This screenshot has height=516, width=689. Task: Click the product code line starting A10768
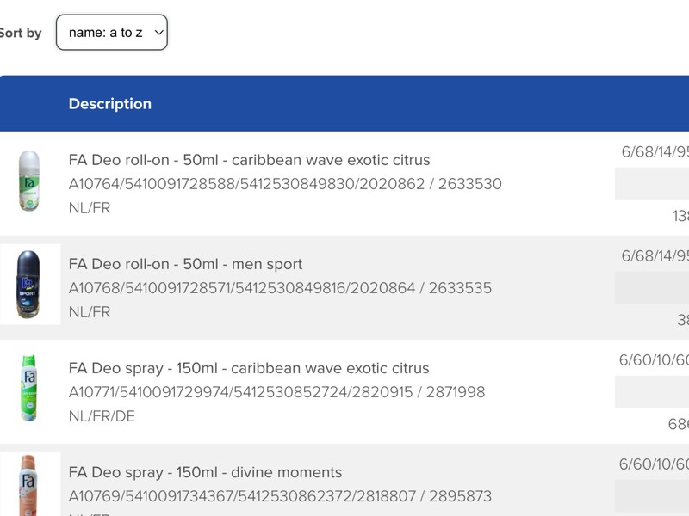(x=280, y=288)
